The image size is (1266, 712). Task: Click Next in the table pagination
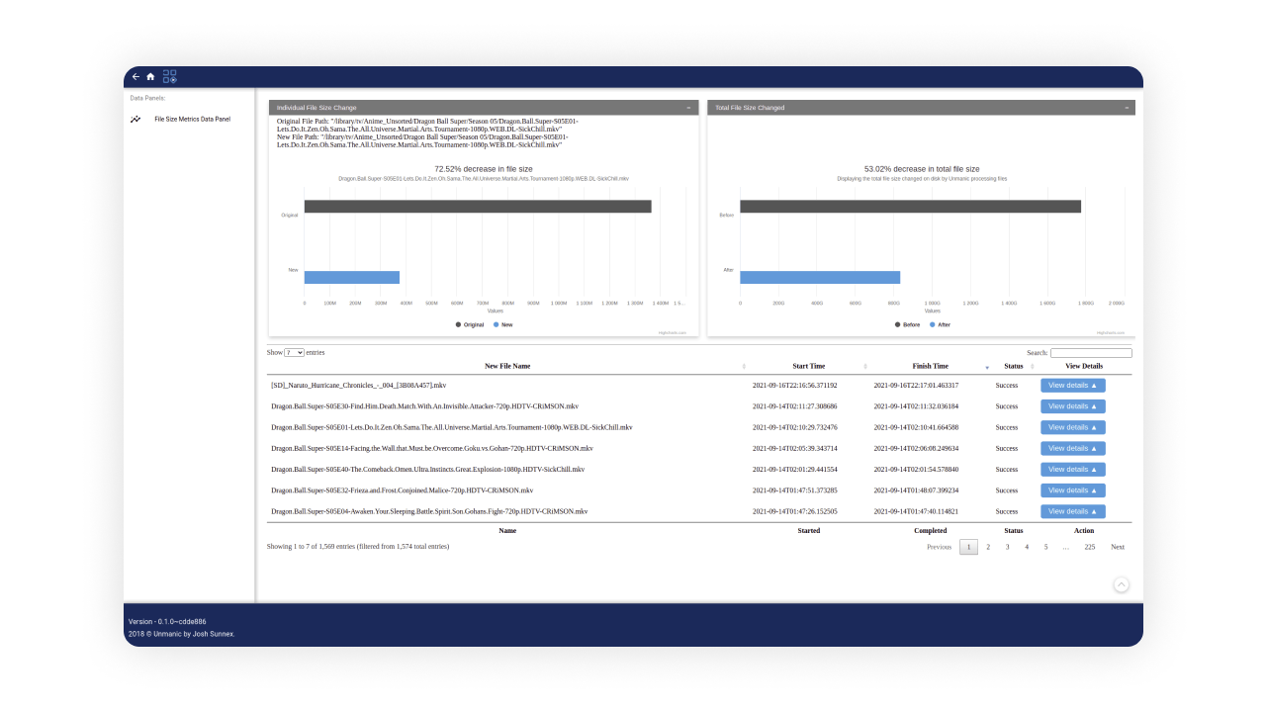(x=1117, y=547)
